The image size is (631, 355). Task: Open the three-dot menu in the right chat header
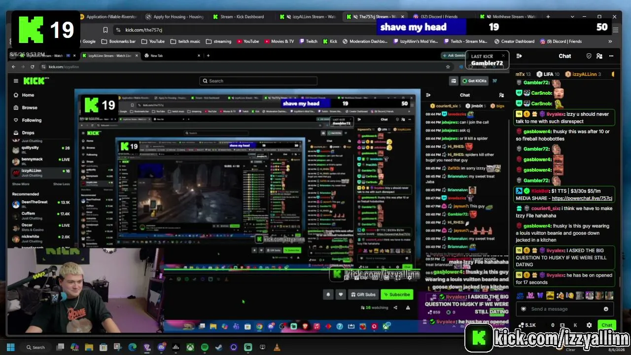click(611, 56)
